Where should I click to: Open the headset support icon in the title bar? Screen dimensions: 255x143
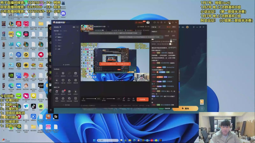158,22
